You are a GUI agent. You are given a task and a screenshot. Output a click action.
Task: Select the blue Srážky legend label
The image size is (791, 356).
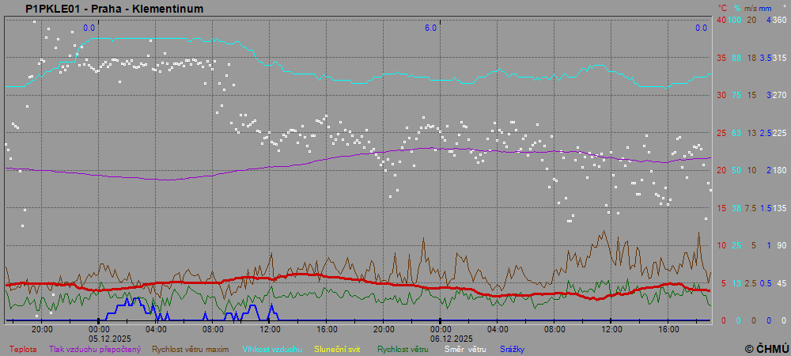(x=513, y=348)
